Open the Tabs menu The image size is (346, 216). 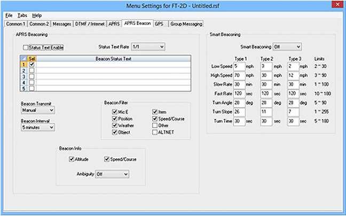pos(22,15)
